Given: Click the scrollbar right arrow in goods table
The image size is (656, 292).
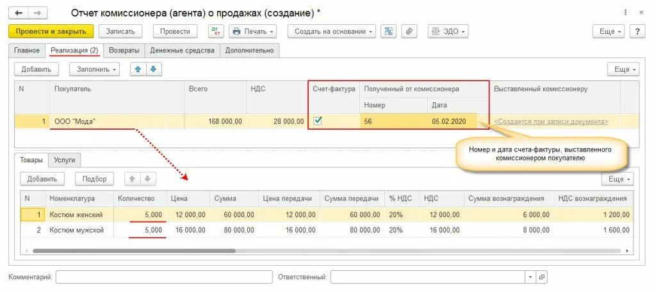Looking at the screenshot, I should 627,251.
